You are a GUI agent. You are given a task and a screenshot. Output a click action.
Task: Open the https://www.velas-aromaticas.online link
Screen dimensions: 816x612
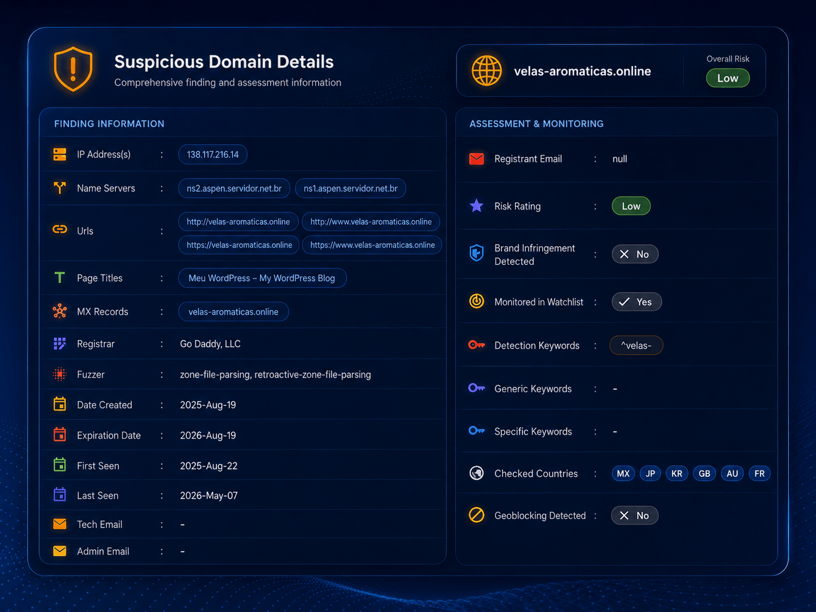pos(372,245)
